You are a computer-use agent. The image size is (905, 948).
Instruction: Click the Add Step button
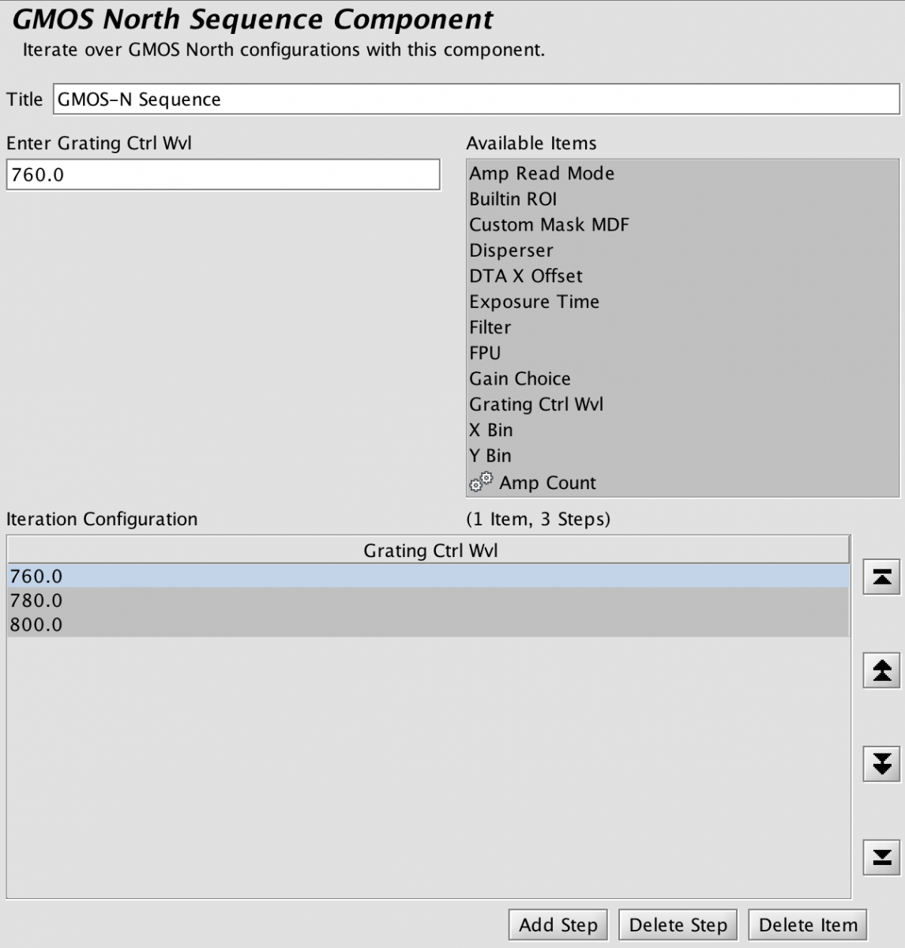(x=558, y=925)
